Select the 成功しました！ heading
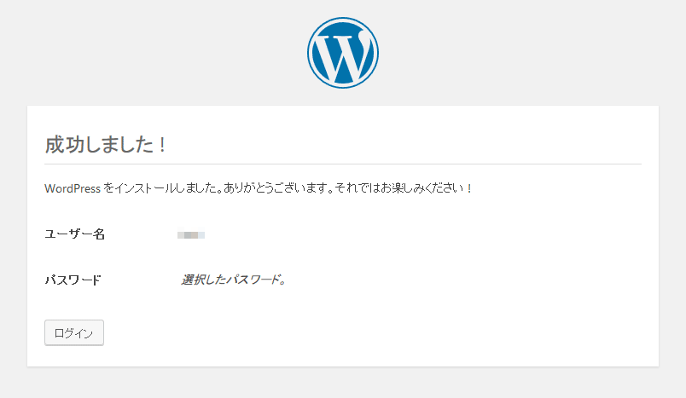Image resolution: width=686 pixels, height=398 pixels. (x=106, y=144)
